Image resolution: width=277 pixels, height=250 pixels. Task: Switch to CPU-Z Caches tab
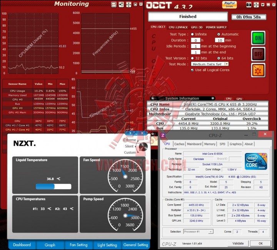tap(179, 144)
